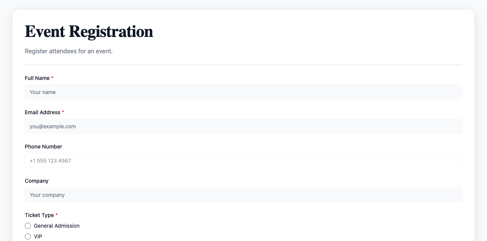Click the Phone Number field label
Image resolution: width=487 pixels, height=241 pixels.
[43, 147]
